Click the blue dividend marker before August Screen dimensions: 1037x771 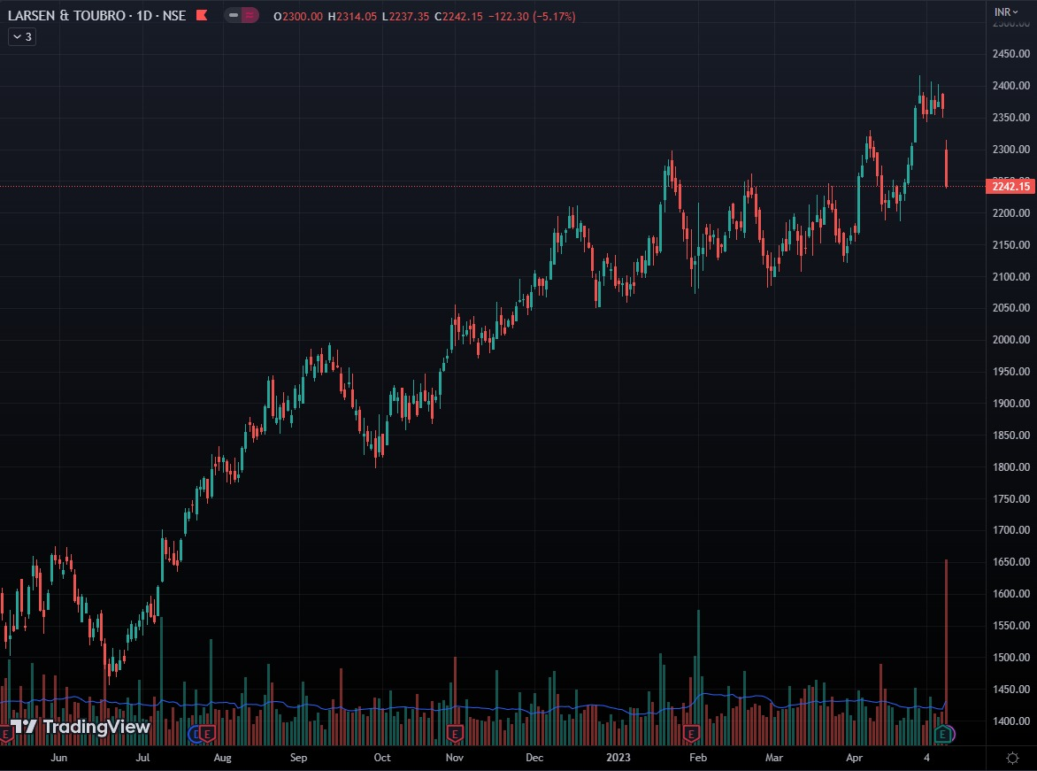click(194, 733)
